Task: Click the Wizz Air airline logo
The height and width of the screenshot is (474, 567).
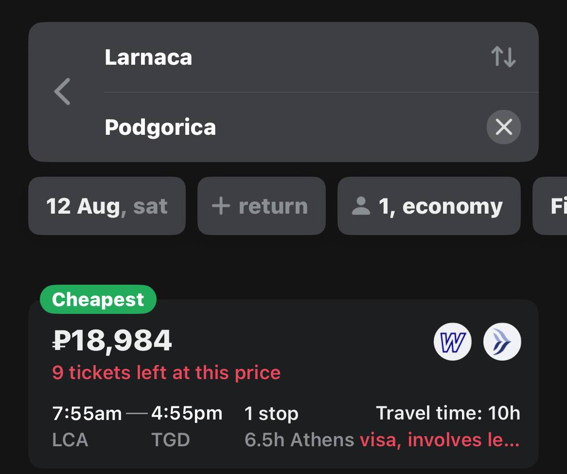Action: point(452,342)
